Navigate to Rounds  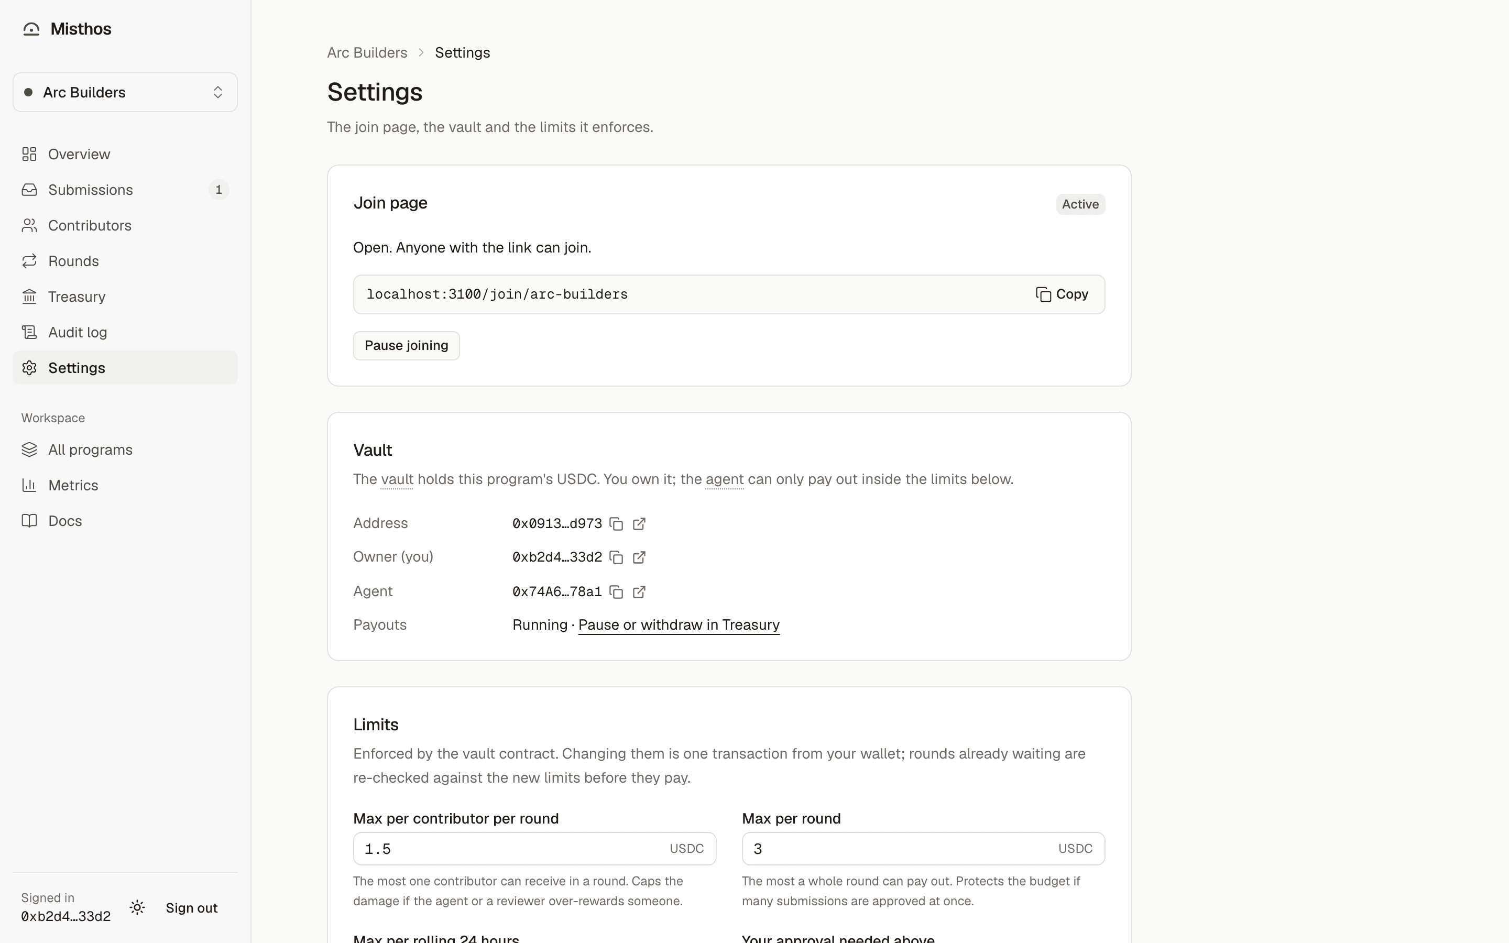tap(125, 261)
